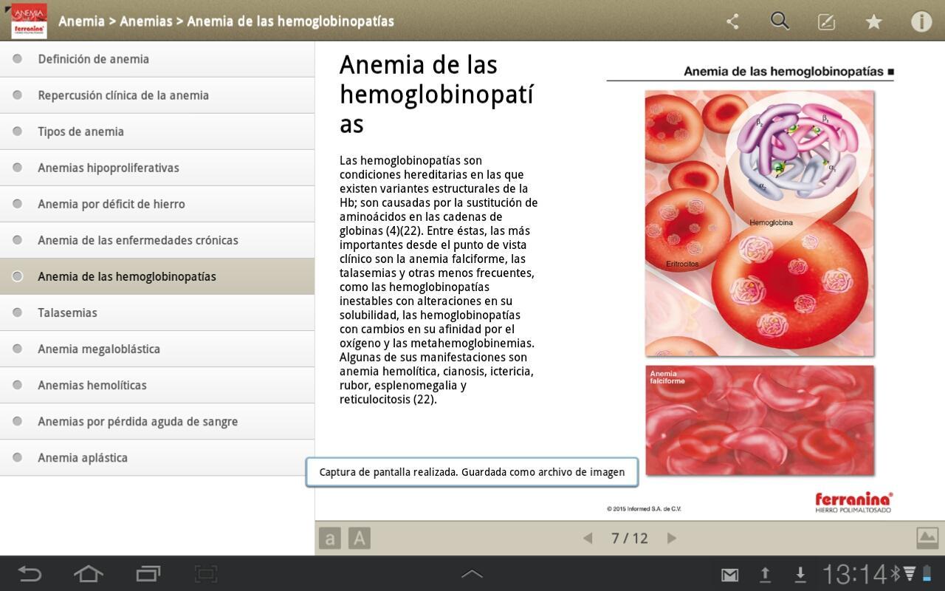Viewport: 945px width, 591px height.
Task: Tap the image export icon bottom right
Action: pyautogui.click(x=927, y=538)
